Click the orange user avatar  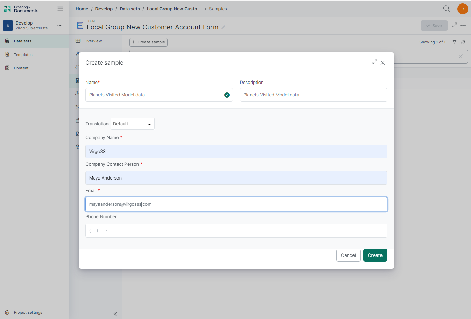pyautogui.click(x=462, y=9)
